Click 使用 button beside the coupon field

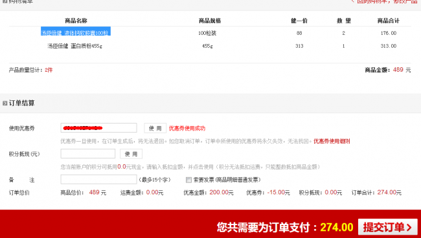pyautogui.click(x=155, y=128)
